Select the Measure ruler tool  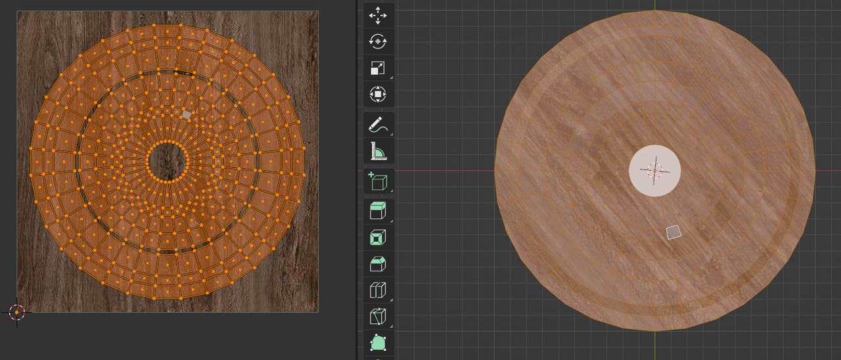[378, 150]
